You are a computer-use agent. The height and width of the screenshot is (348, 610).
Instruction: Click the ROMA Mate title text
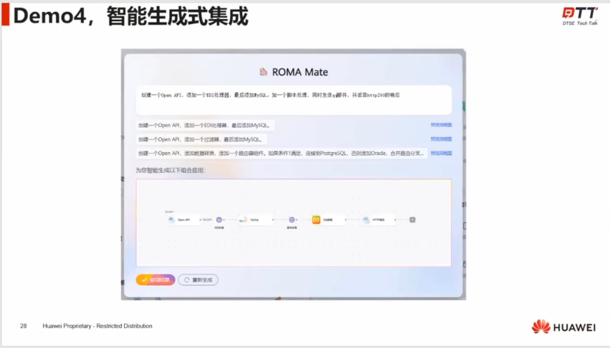click(x=300, y=72)
